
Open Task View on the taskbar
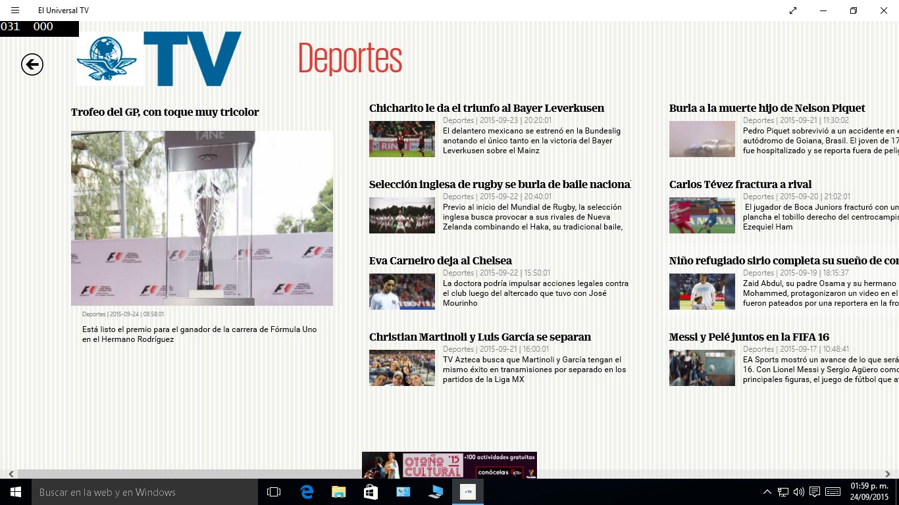(274, 492)
